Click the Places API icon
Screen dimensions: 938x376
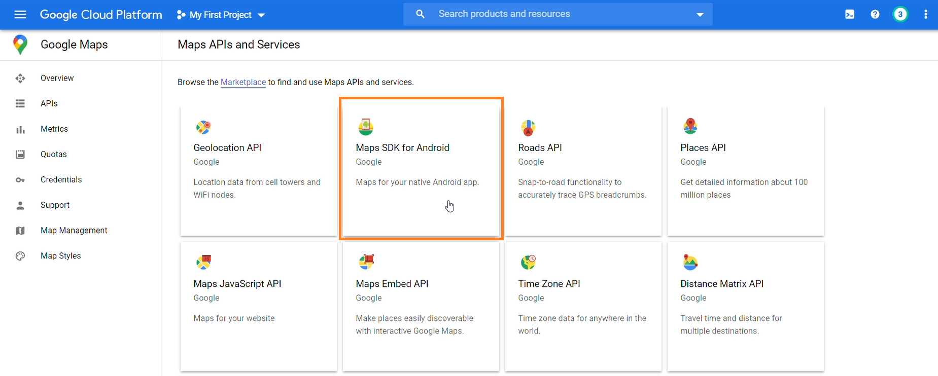point(690,126)
